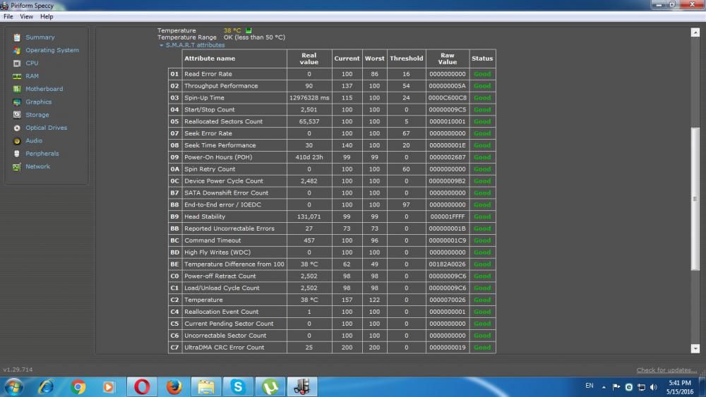Click the vertical scrollbar down arrow
This screenshot has height=397, width=706.
(x=695, y=348)
